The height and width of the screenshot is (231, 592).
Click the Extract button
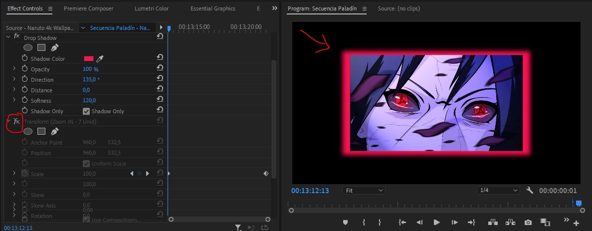pyautogui.click(x=510, y=223)
